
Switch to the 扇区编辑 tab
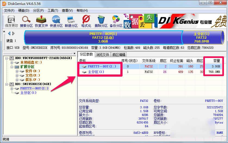(x=119, y=55)
